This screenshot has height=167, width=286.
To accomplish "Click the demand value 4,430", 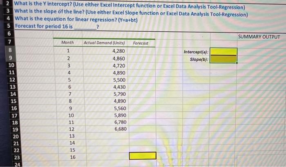I will pos(119,87).
